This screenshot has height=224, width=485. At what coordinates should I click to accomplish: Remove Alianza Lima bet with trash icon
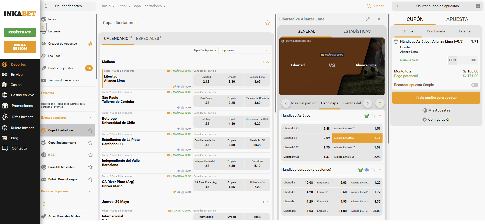[x=396, y=42]
